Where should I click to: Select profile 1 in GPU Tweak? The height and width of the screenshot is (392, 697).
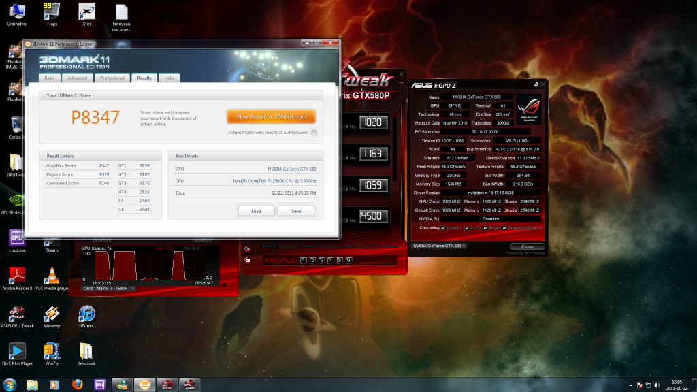pyautogui.click(x=304, y=261)
